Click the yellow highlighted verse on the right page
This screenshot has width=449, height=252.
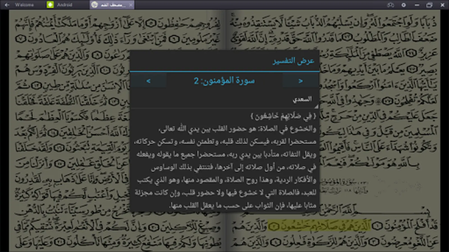pos(319,226)
